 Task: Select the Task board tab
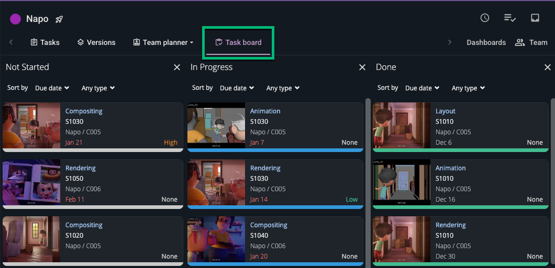pos(238,42)
